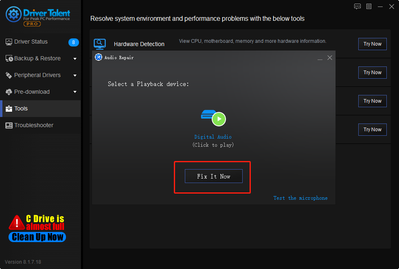
Task: Click the Driver Talent gear logo
Action: click(x=13, y=15)
